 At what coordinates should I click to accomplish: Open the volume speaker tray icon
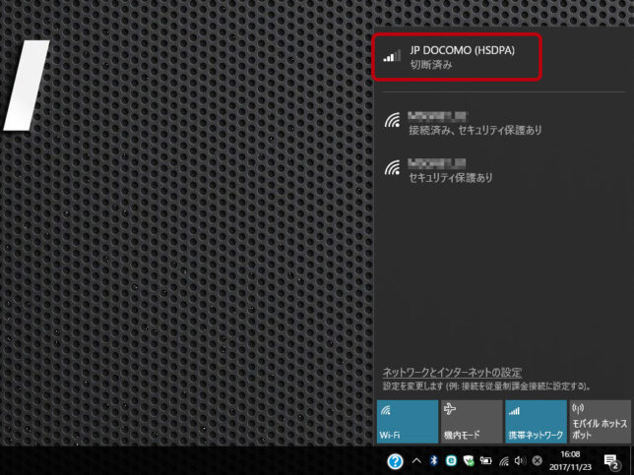(x=520, y=461)
